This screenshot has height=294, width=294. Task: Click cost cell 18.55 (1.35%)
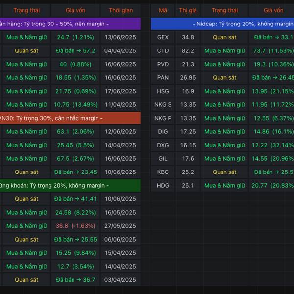coord(75,78)
